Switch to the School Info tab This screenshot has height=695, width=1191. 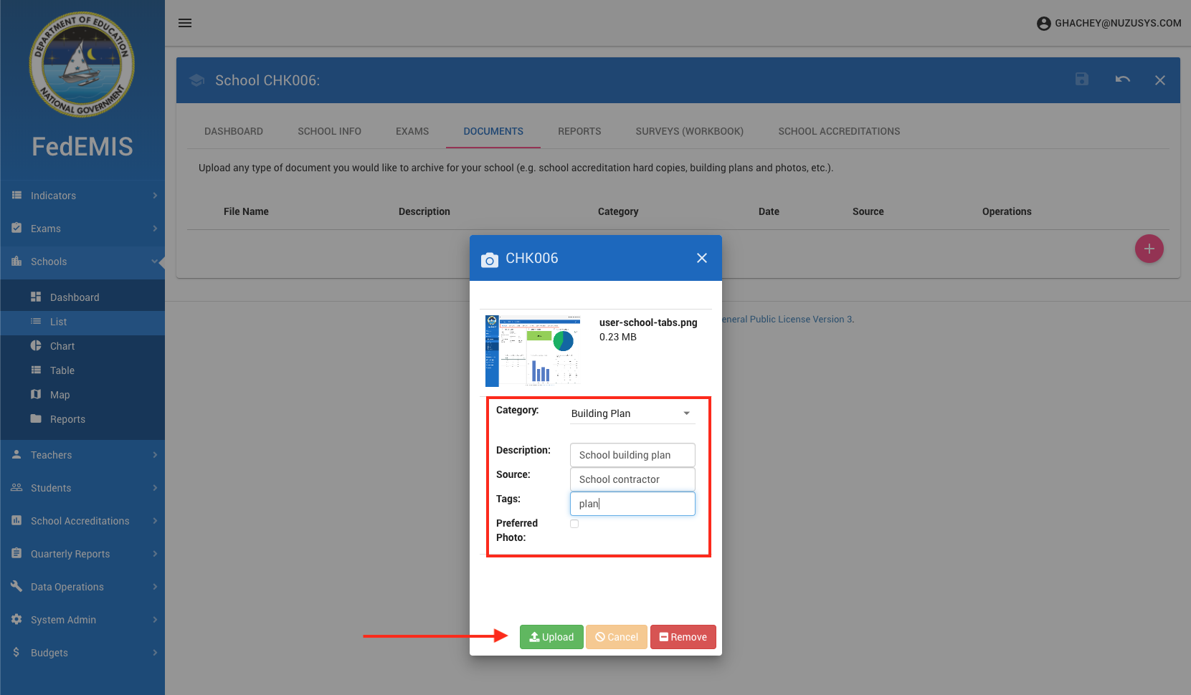point(329,131)
